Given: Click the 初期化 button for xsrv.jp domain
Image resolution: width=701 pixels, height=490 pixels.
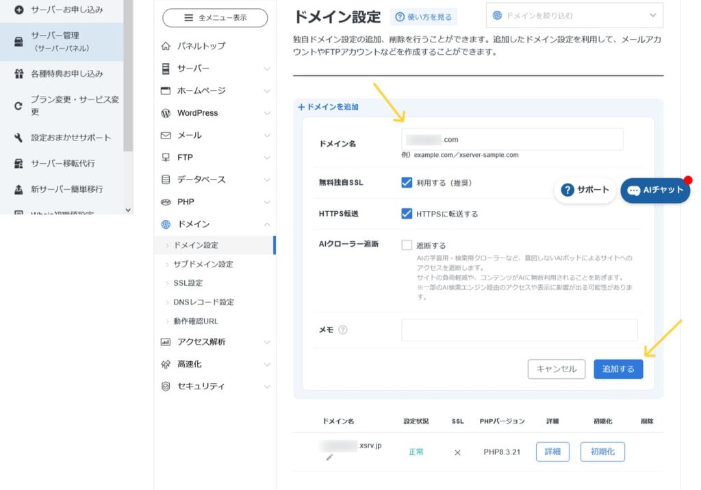Looking at the screenshot, I should (x=602, y=452).
